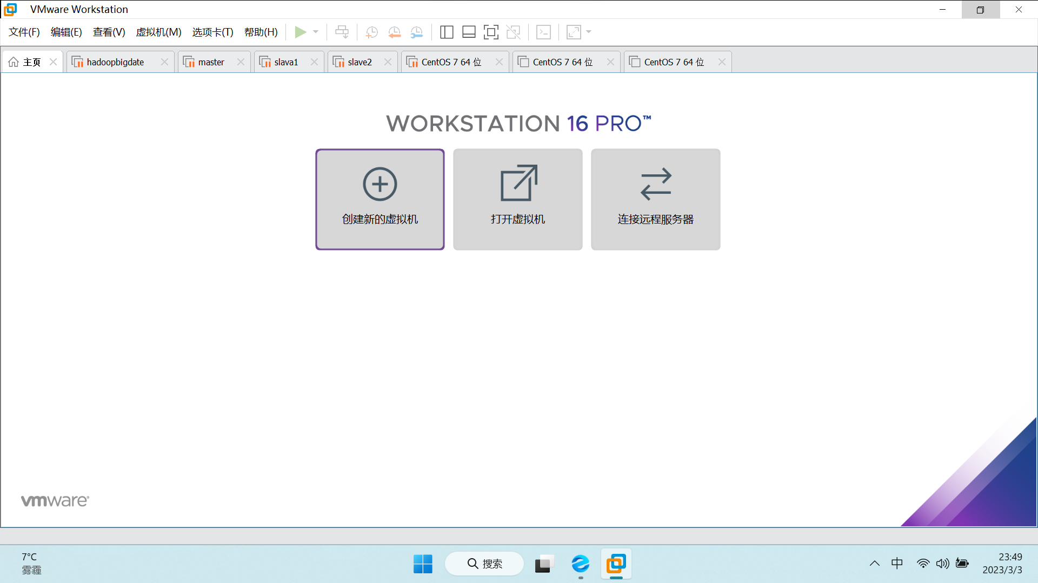Show hidden system tray icons chevron

[875, 564]
